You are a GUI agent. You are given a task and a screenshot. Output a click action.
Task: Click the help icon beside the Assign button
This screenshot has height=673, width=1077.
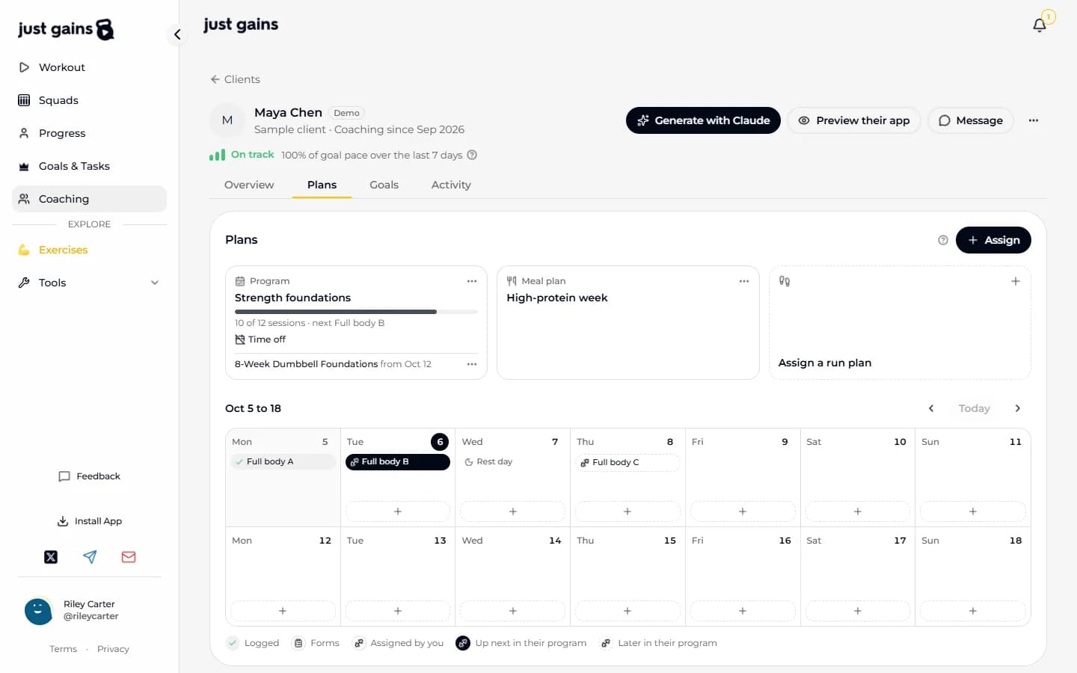point(943,240)
